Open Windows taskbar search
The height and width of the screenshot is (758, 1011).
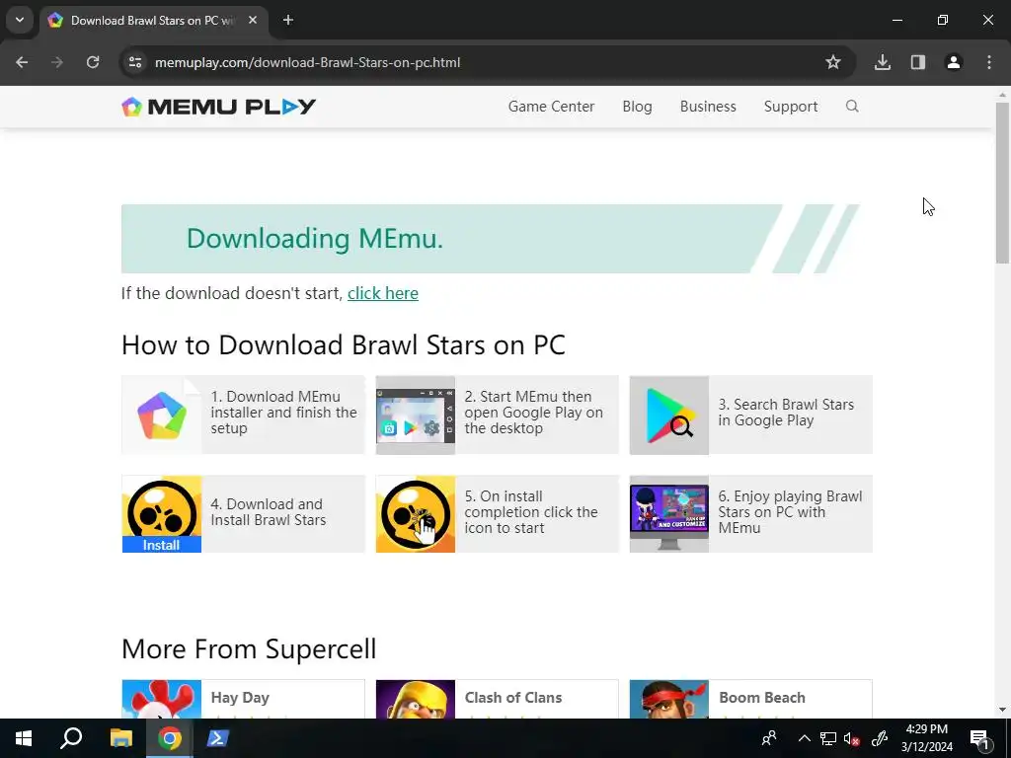(x=71, y=738)
